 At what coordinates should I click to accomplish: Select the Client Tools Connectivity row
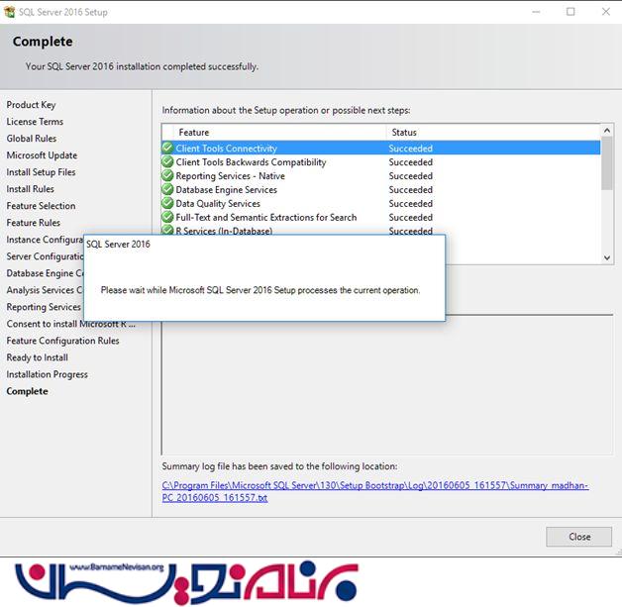[x=227, y=149]
